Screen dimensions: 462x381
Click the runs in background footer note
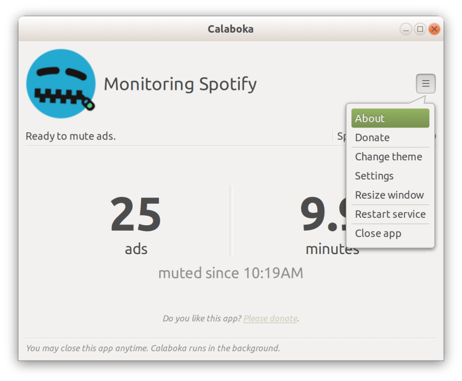tap(153, 348)
